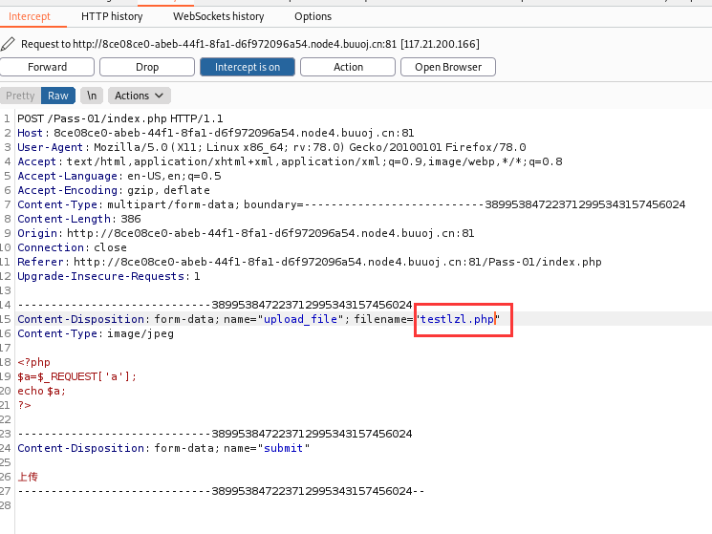This screenshot has width=712, height=534.
Task: Click the Upgrade-Insecure-Requests line
Action: pyautogui.click(x=109, y=276)
